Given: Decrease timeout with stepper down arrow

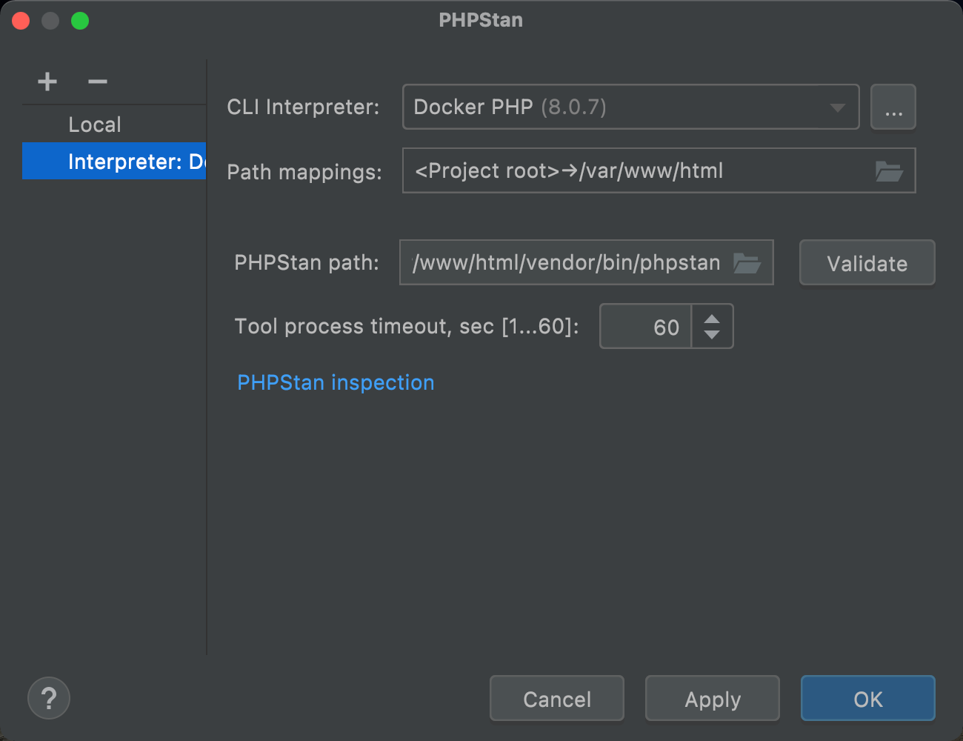Looking at the screenshot, I should pos(712,335).
